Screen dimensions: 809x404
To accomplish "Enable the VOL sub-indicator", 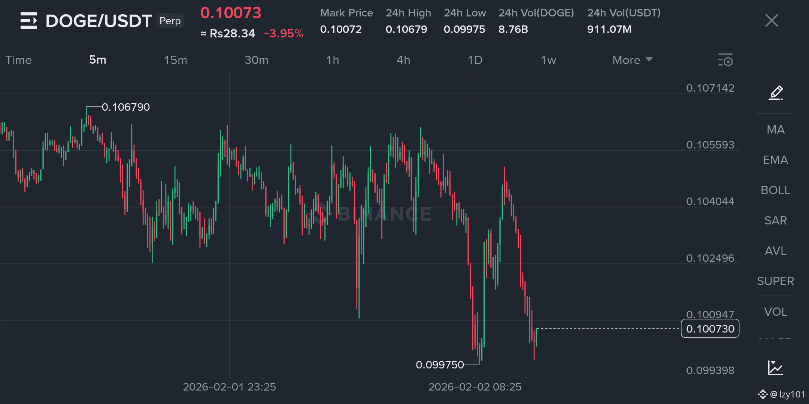I will (x=776, y=312).
